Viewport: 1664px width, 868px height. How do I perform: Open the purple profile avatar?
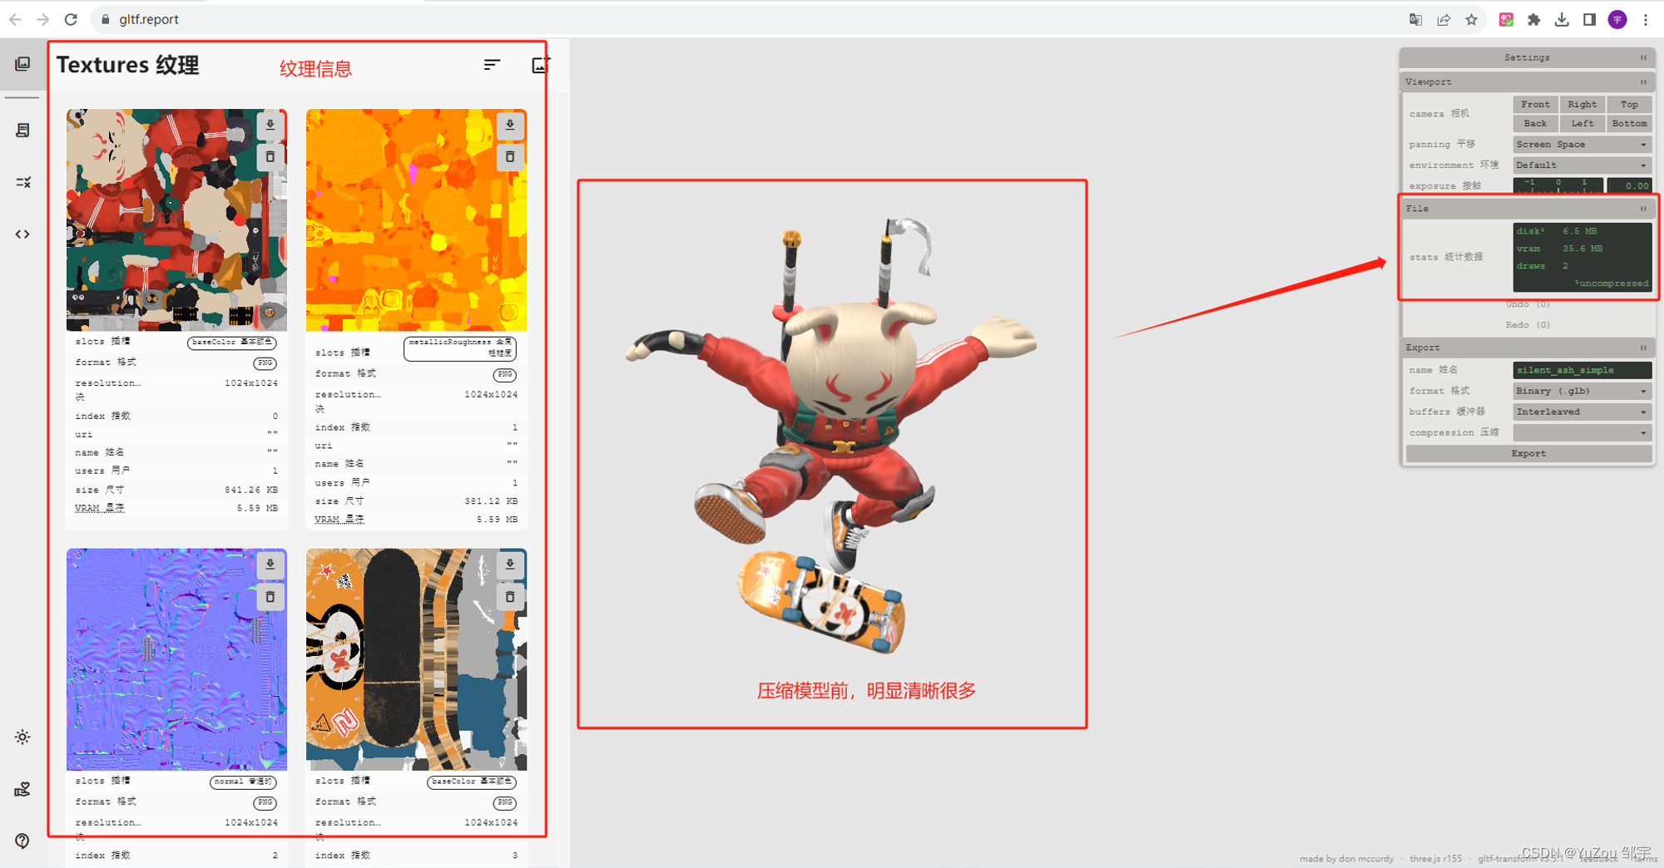pos(1617,19)
